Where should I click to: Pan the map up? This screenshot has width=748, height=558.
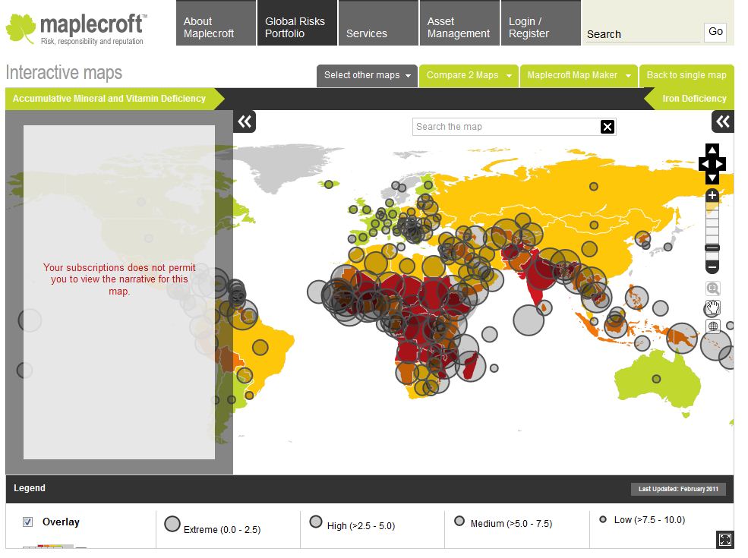[712, 150]
